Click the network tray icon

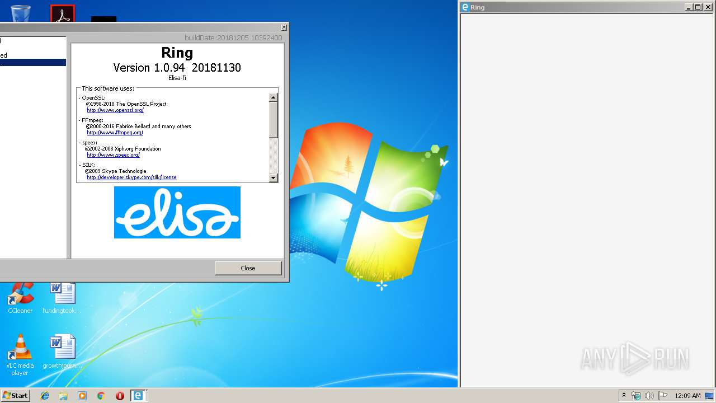point(636,396)
